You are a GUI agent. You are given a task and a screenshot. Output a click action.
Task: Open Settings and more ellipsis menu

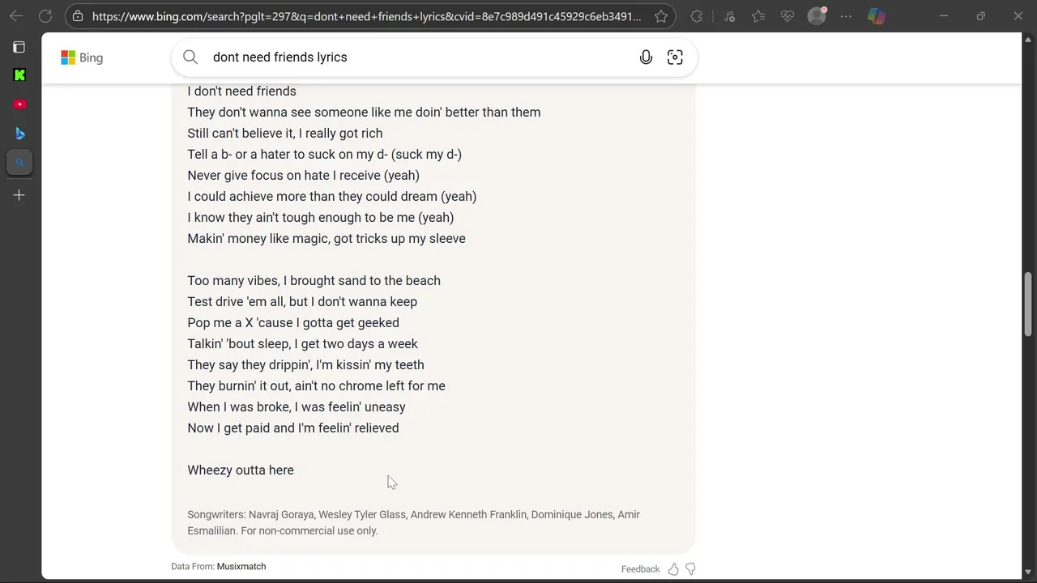(x=846, y=16)
